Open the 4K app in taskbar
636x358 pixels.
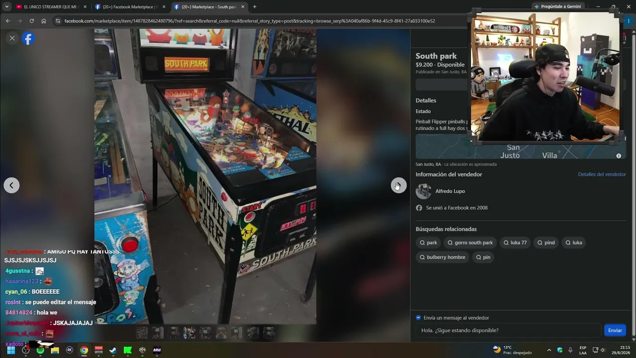pyautogui.click(x=70, y=350)
